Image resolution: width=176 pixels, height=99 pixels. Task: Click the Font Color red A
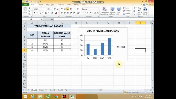[x=56, y=13]
